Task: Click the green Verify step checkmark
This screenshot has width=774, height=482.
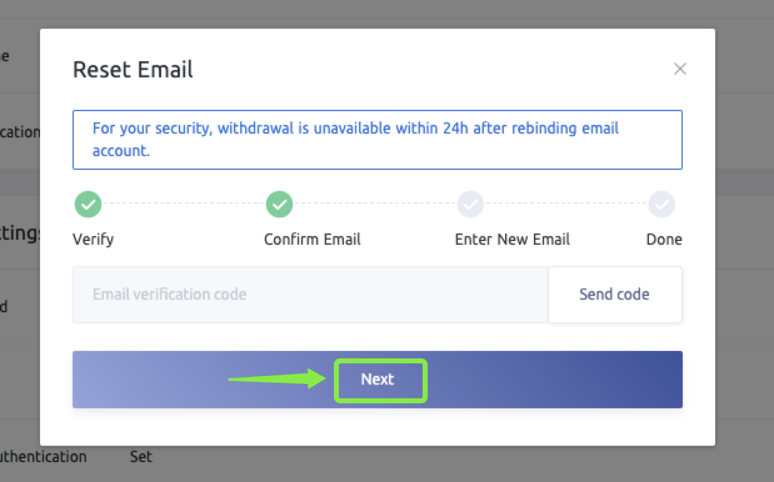Action: point(88,204)
